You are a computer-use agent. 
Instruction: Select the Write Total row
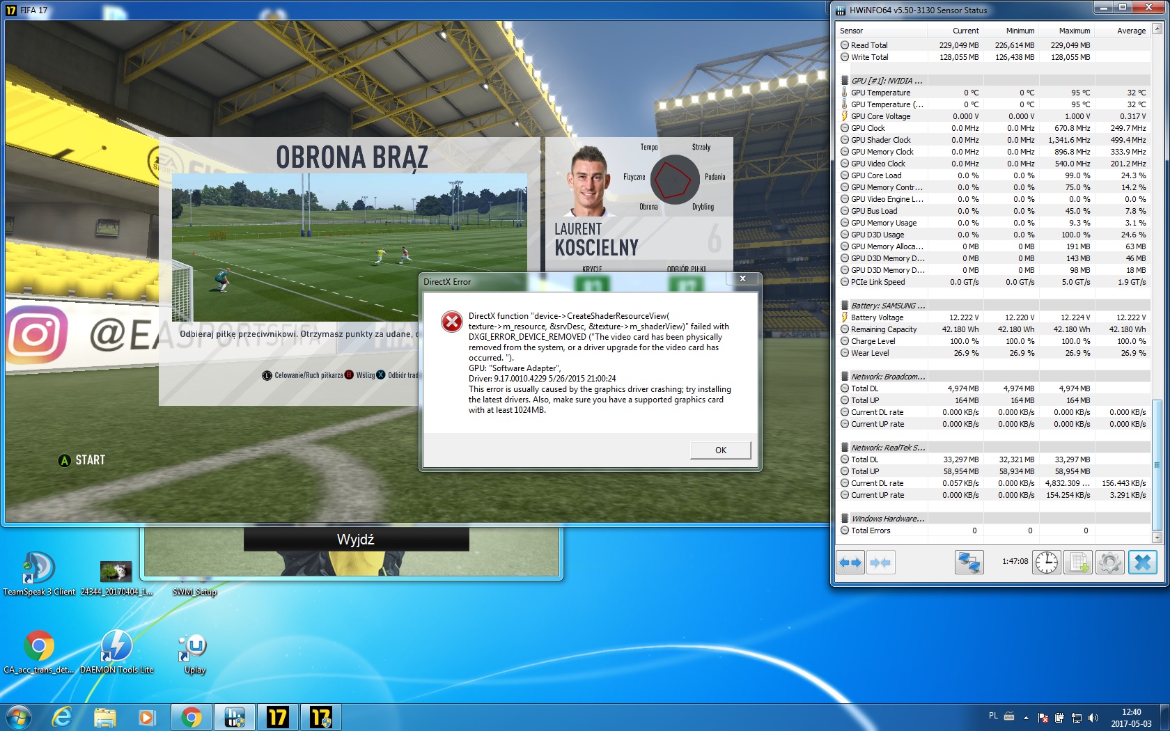(x=994, y=57)
